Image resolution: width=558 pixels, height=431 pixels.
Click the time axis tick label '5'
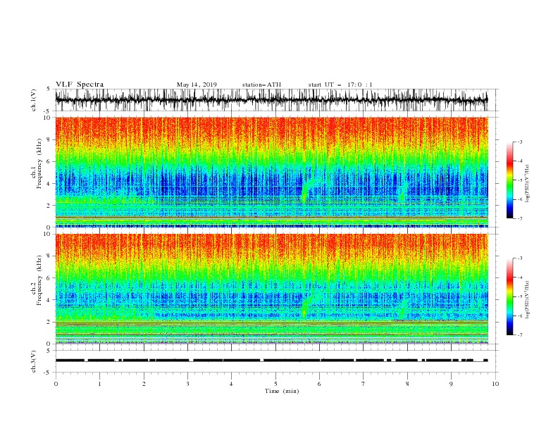275,384
